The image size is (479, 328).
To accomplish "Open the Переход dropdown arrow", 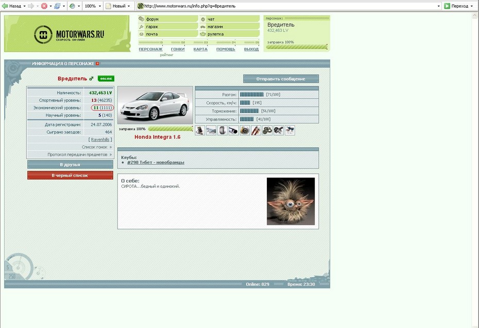I will 472,6.
